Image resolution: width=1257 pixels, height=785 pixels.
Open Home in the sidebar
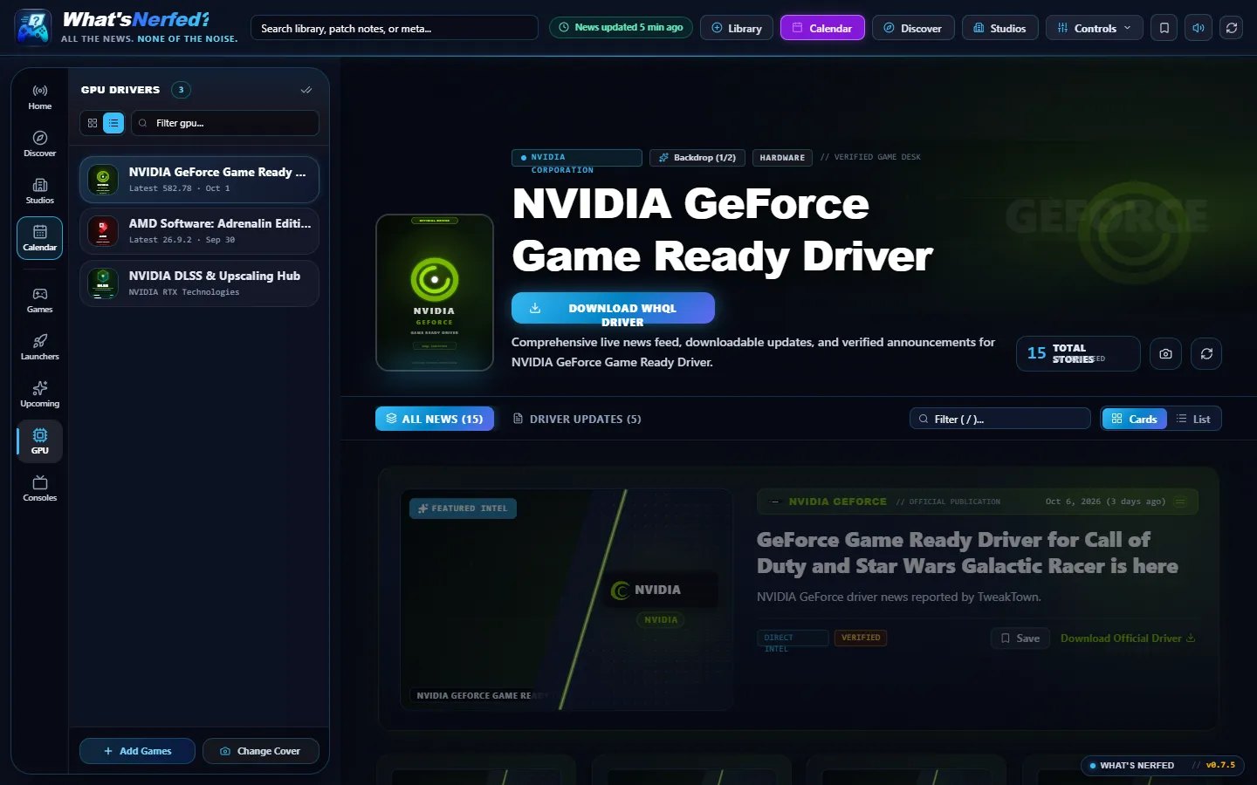click(39, 97)
